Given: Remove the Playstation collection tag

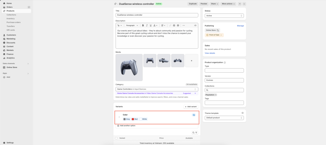Looking at the screenshot, I should (216, 95).
